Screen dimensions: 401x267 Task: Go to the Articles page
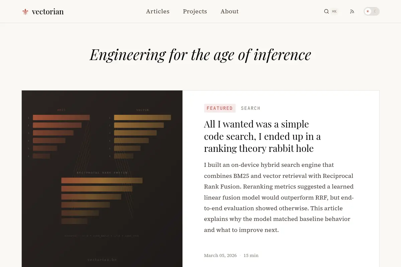(x=158, y=11)
